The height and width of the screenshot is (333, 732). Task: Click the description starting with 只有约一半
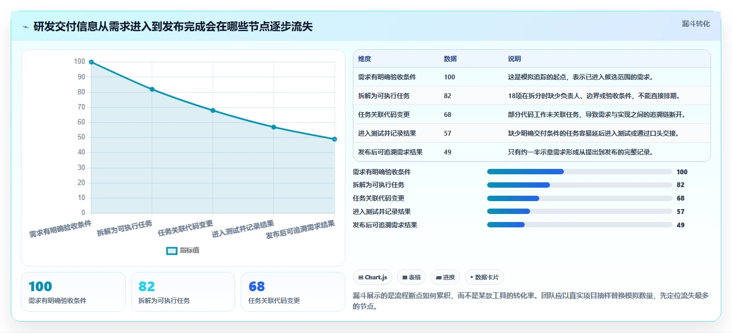581,152
